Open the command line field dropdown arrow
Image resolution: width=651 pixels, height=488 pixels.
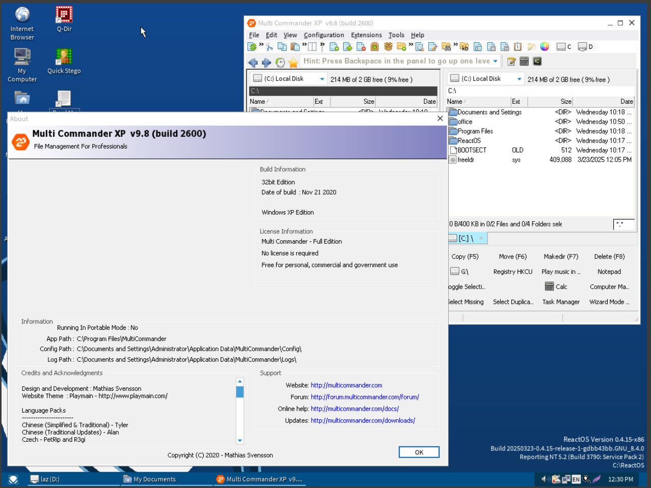pyautogui.click(x=495, y=61)
